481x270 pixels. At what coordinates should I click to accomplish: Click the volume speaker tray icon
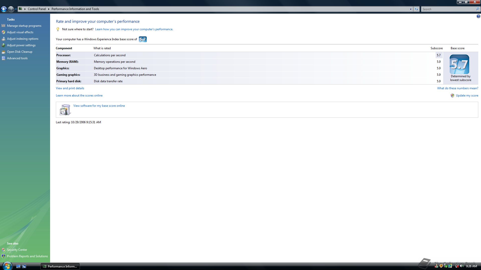click(461, 266)
